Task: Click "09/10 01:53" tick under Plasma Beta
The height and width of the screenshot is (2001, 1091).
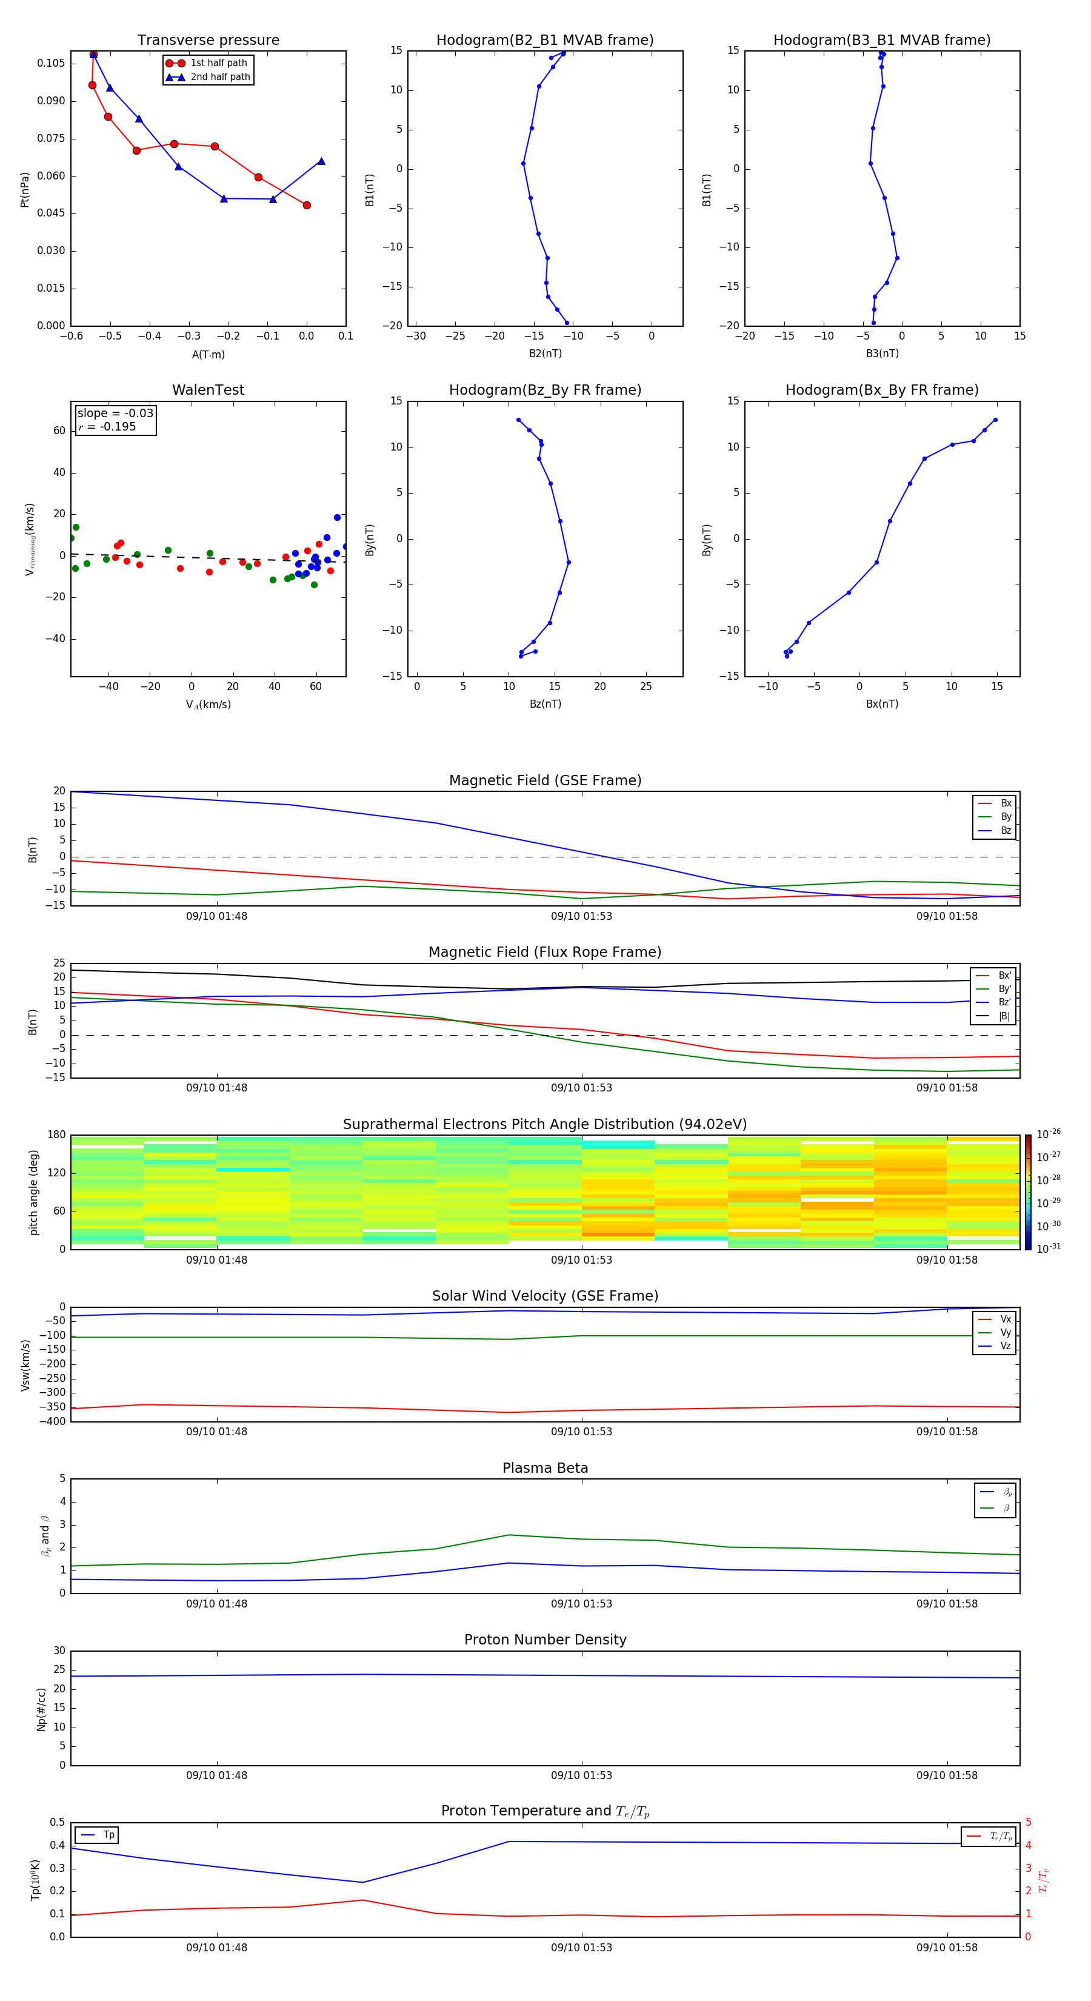Action: (582, 1603)
